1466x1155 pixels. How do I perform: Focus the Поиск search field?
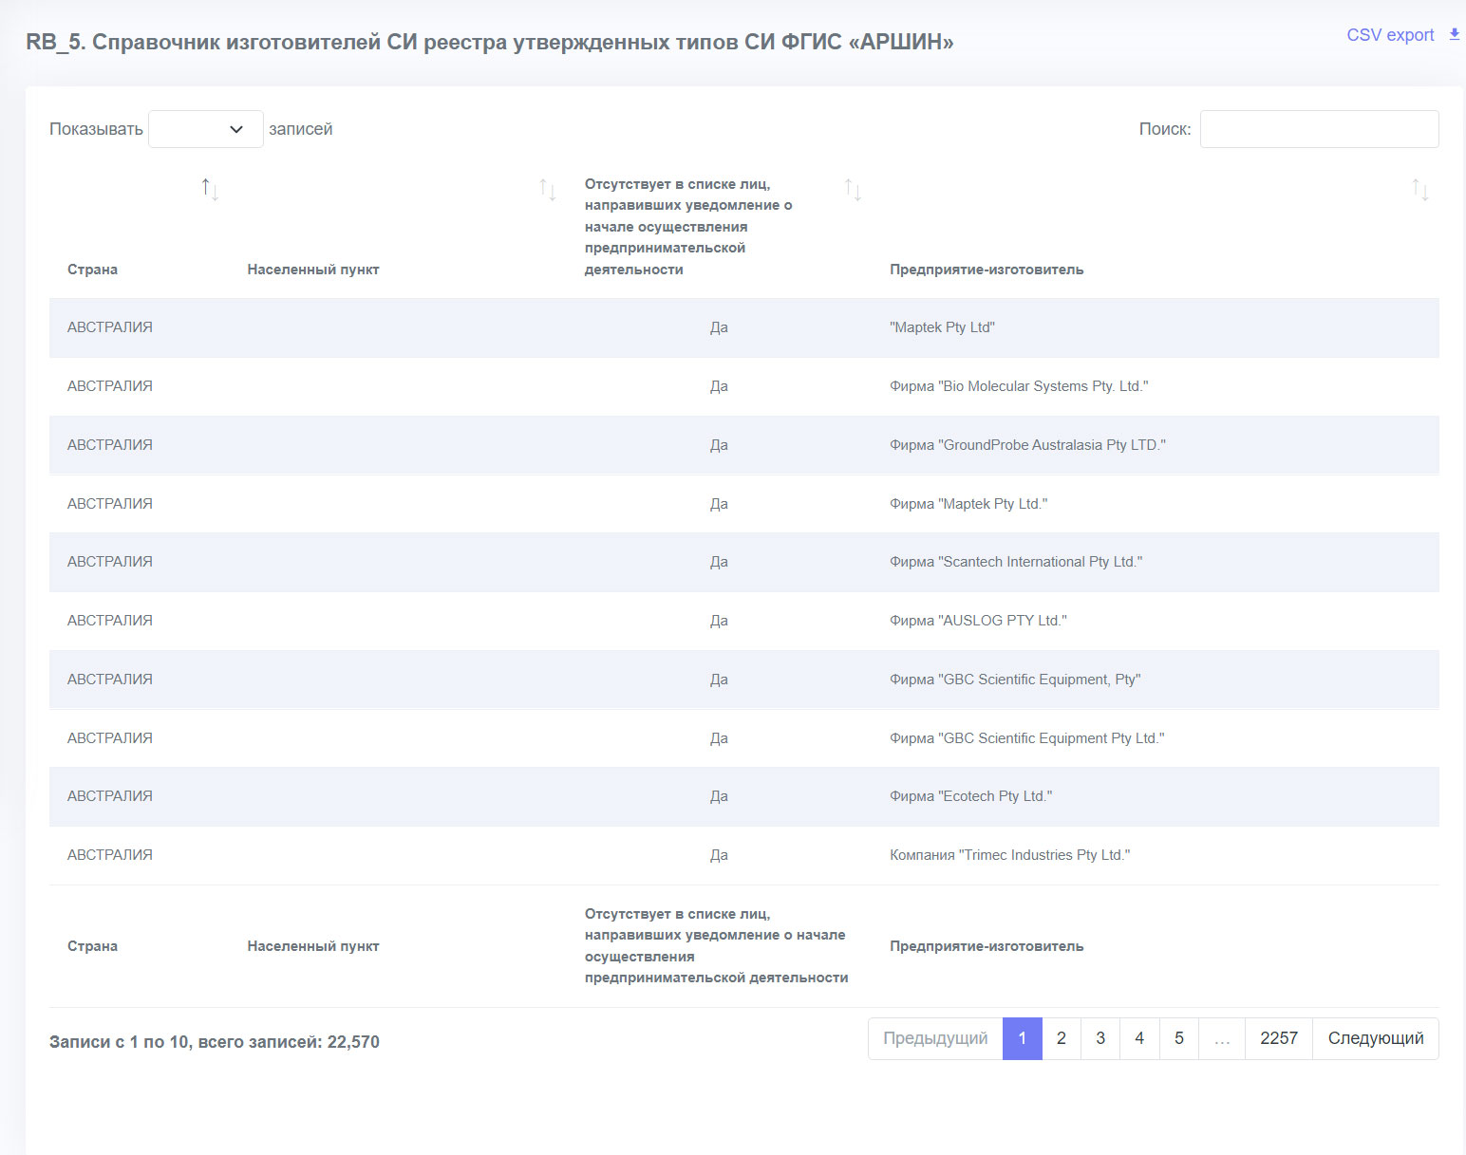click(1319, 129)
